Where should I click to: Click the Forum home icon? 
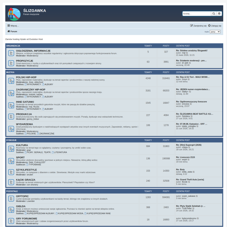9,31
